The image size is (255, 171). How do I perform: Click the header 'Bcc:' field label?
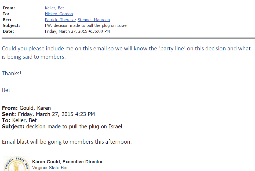click(x=7, y=20)
